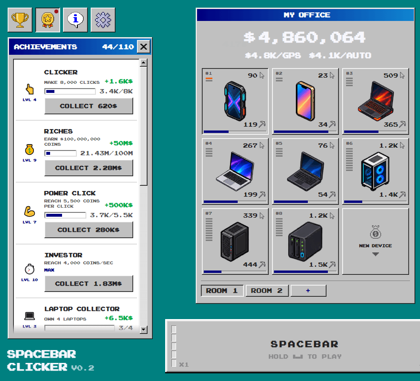Screen dimensions: 420x381
Task: Select device #3 gaming laptop
Action: [x=375, y=101]
